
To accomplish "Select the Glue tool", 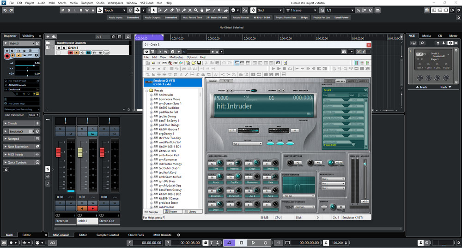I will click(184, 10).
